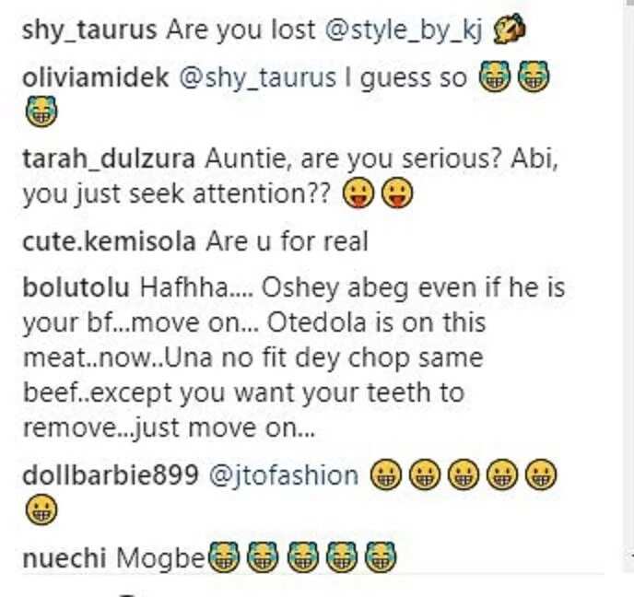
Task: Open the shy_taurus username profile
Action: [89, 30]
